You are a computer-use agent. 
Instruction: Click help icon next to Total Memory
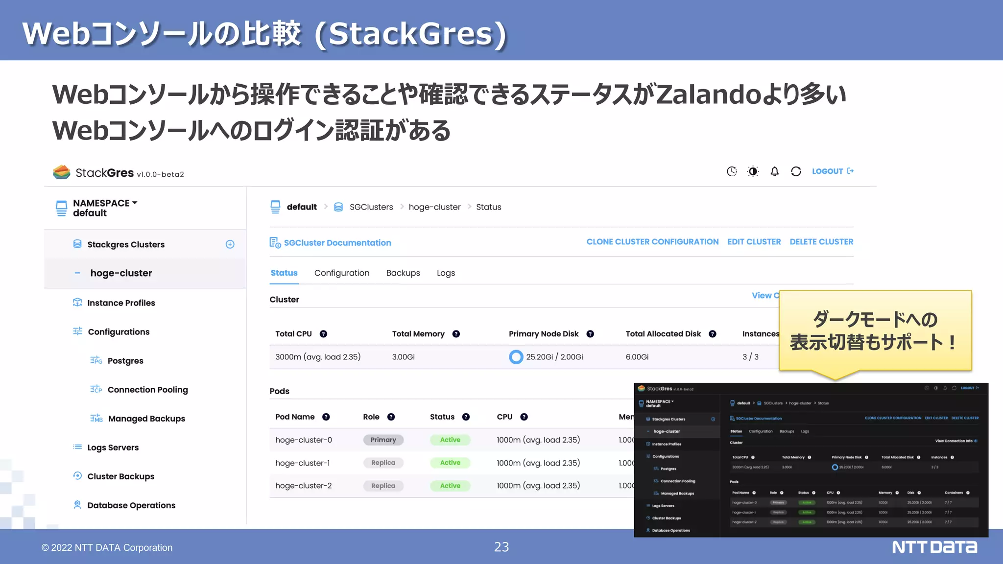456,334
